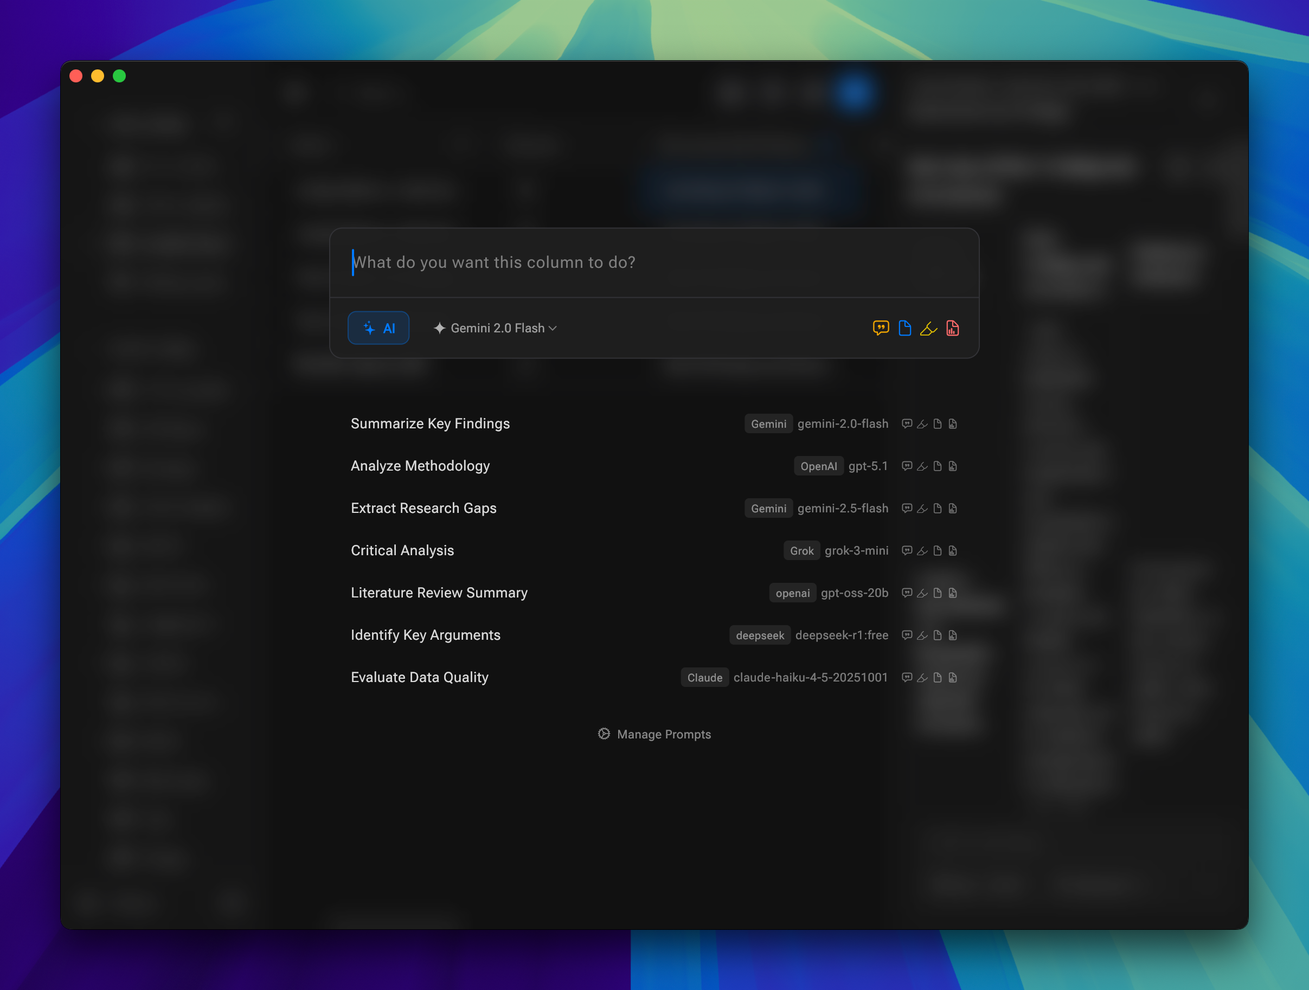Open Manage Prompts
The height and width of the screenshot is (990, 1309).
[655, 734]
